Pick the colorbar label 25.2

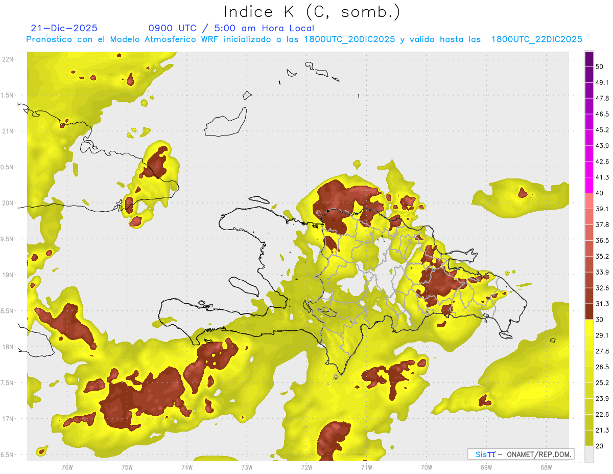602,383
